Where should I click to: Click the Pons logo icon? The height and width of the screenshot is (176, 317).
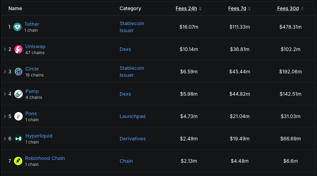(18, 116)
